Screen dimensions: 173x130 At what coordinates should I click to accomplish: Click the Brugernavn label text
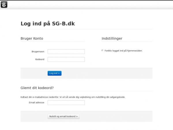[38, 52]
